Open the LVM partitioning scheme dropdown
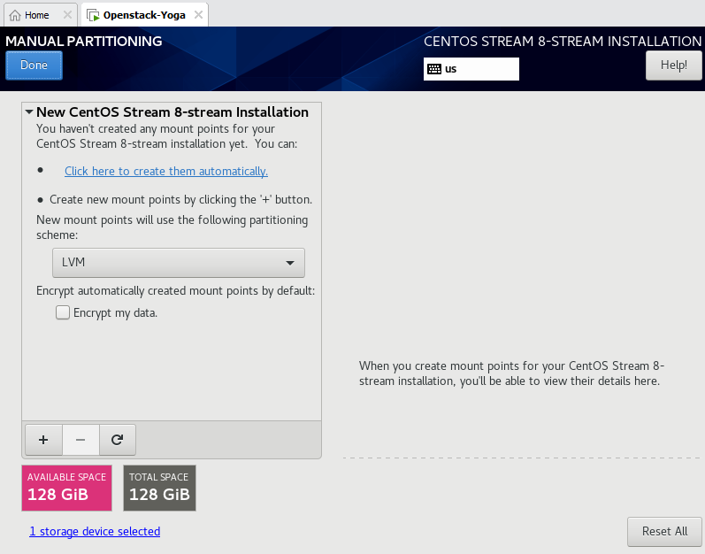The image size is (705, 554). pos(179,263)
